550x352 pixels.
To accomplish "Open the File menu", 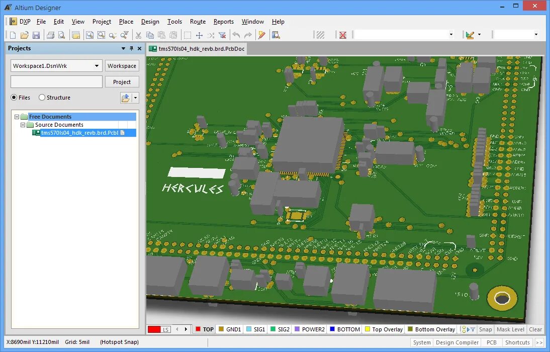I will 41,22.
